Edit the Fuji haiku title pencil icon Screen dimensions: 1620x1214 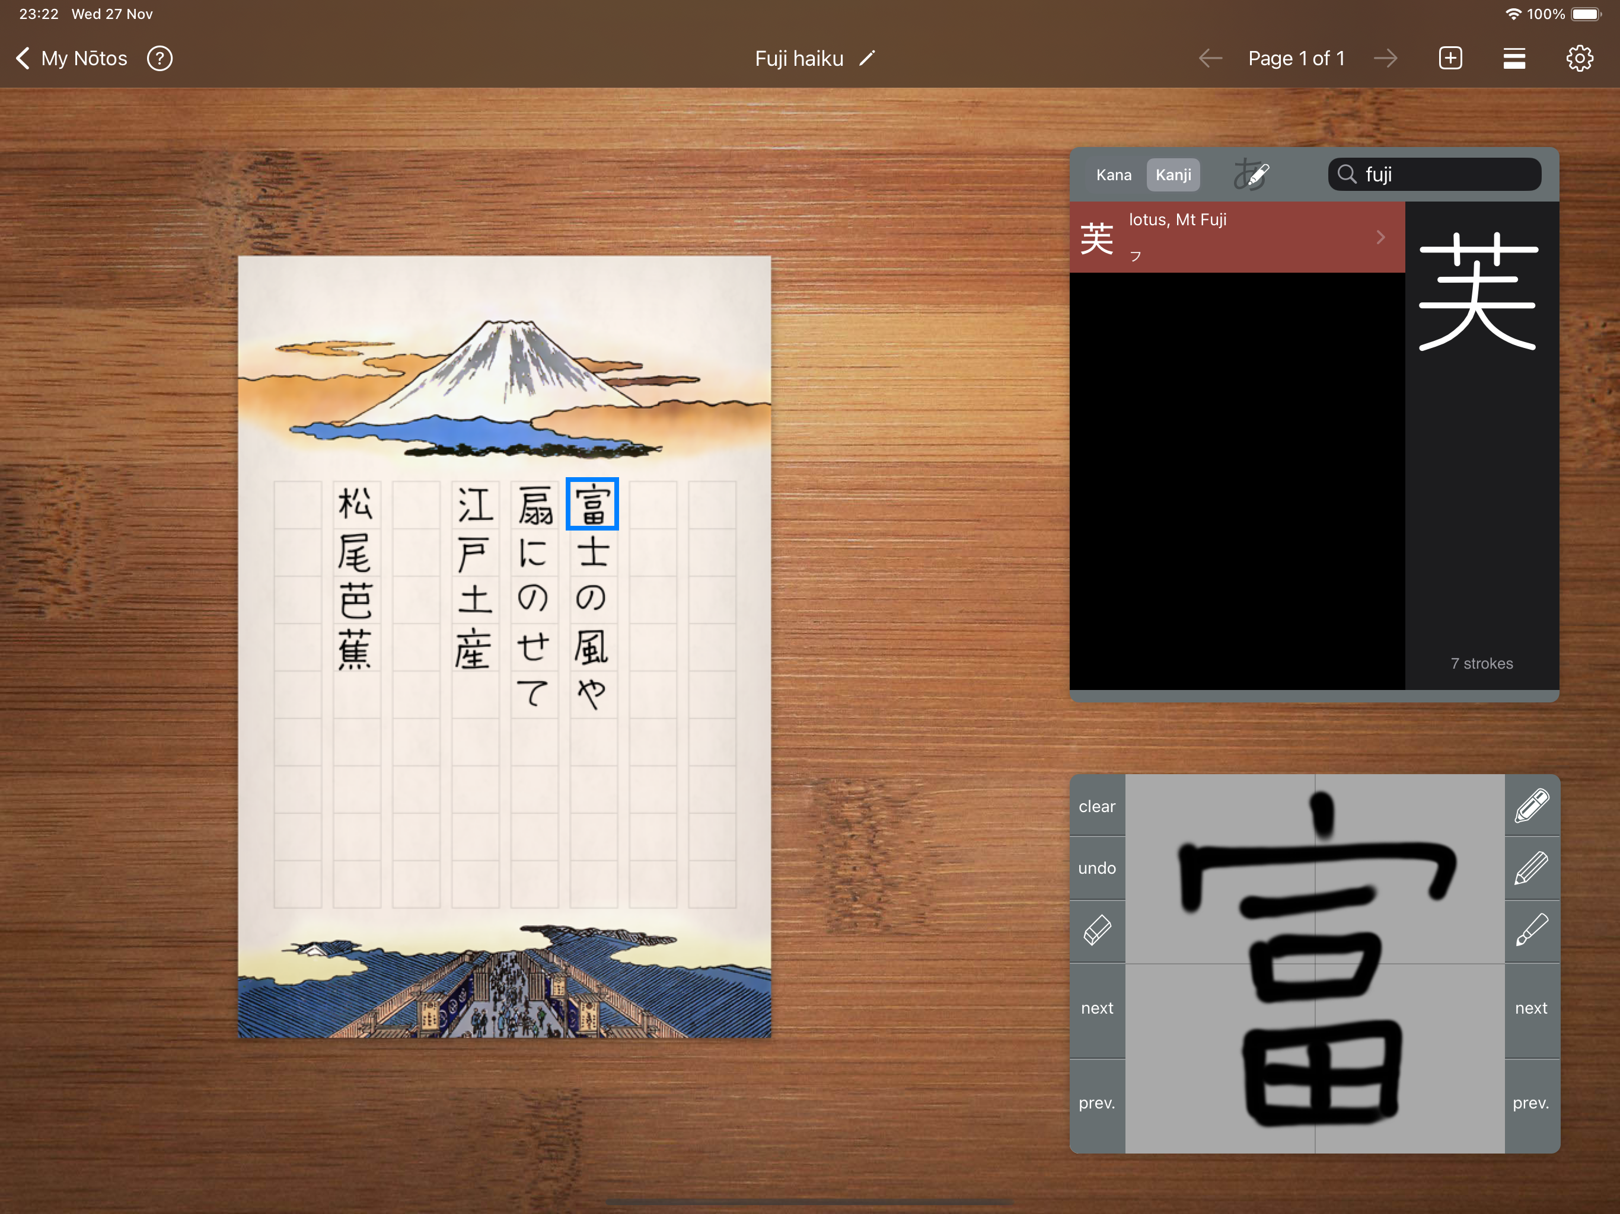point(867,58)
